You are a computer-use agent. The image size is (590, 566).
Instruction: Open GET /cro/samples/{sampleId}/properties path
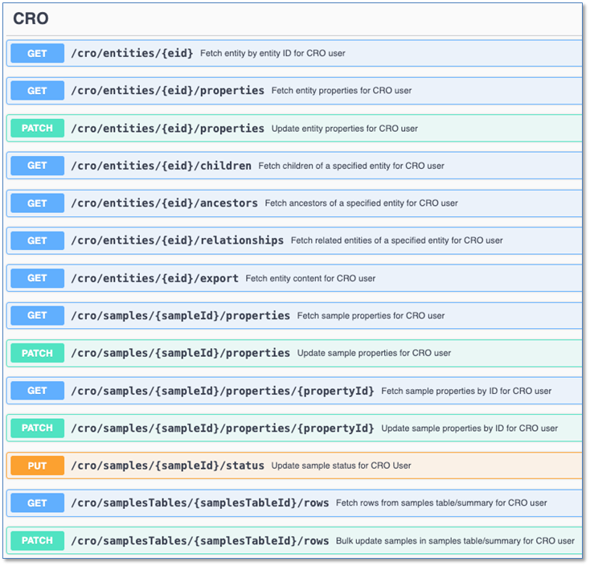(180, 316)
